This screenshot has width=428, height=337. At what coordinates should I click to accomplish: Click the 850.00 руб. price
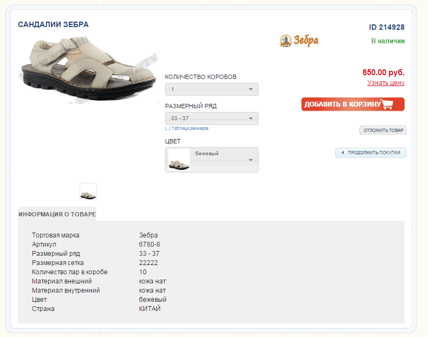pos(383,72)
